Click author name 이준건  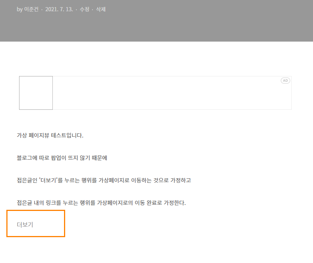click(31, 9)
